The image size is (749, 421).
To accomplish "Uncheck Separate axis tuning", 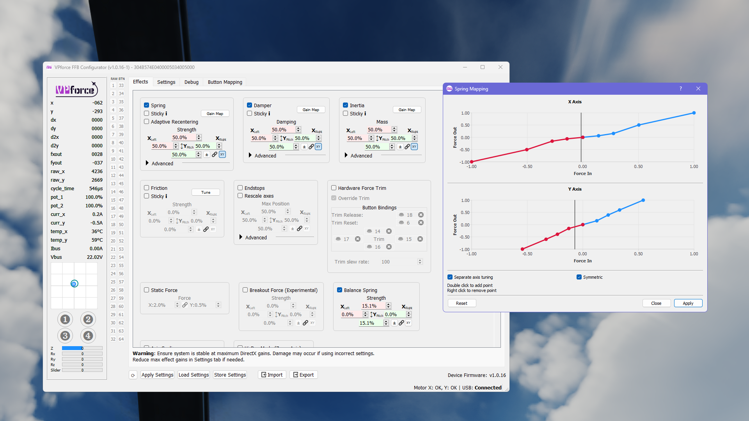I will pyautogui.click(x=450, y=277).
